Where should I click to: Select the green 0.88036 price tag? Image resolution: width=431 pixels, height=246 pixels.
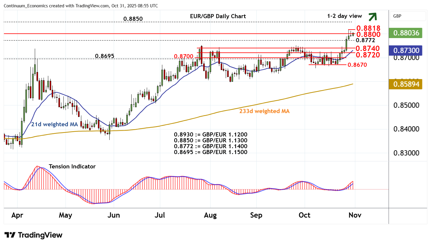pos(406,33)
